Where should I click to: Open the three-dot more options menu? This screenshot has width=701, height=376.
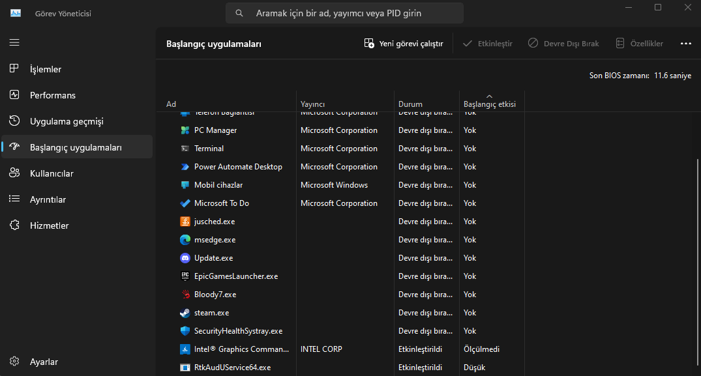click(x=685, y=44)
